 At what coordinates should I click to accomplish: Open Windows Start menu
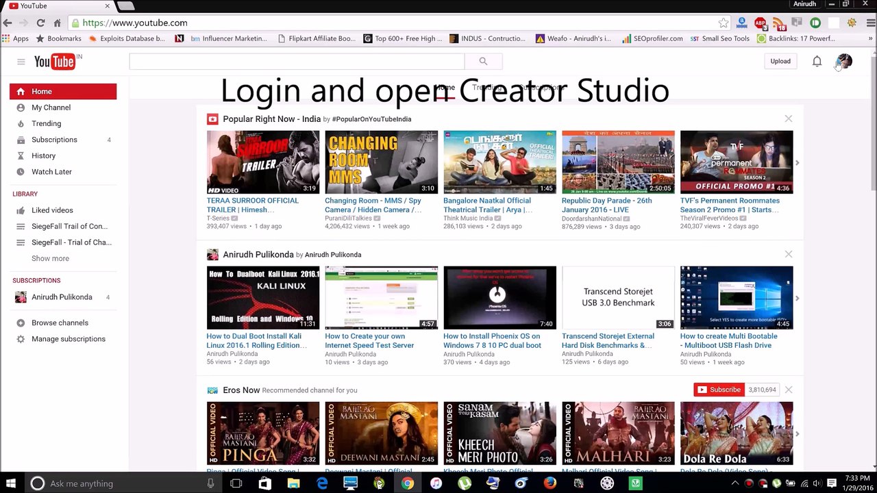tap(11, 483)
